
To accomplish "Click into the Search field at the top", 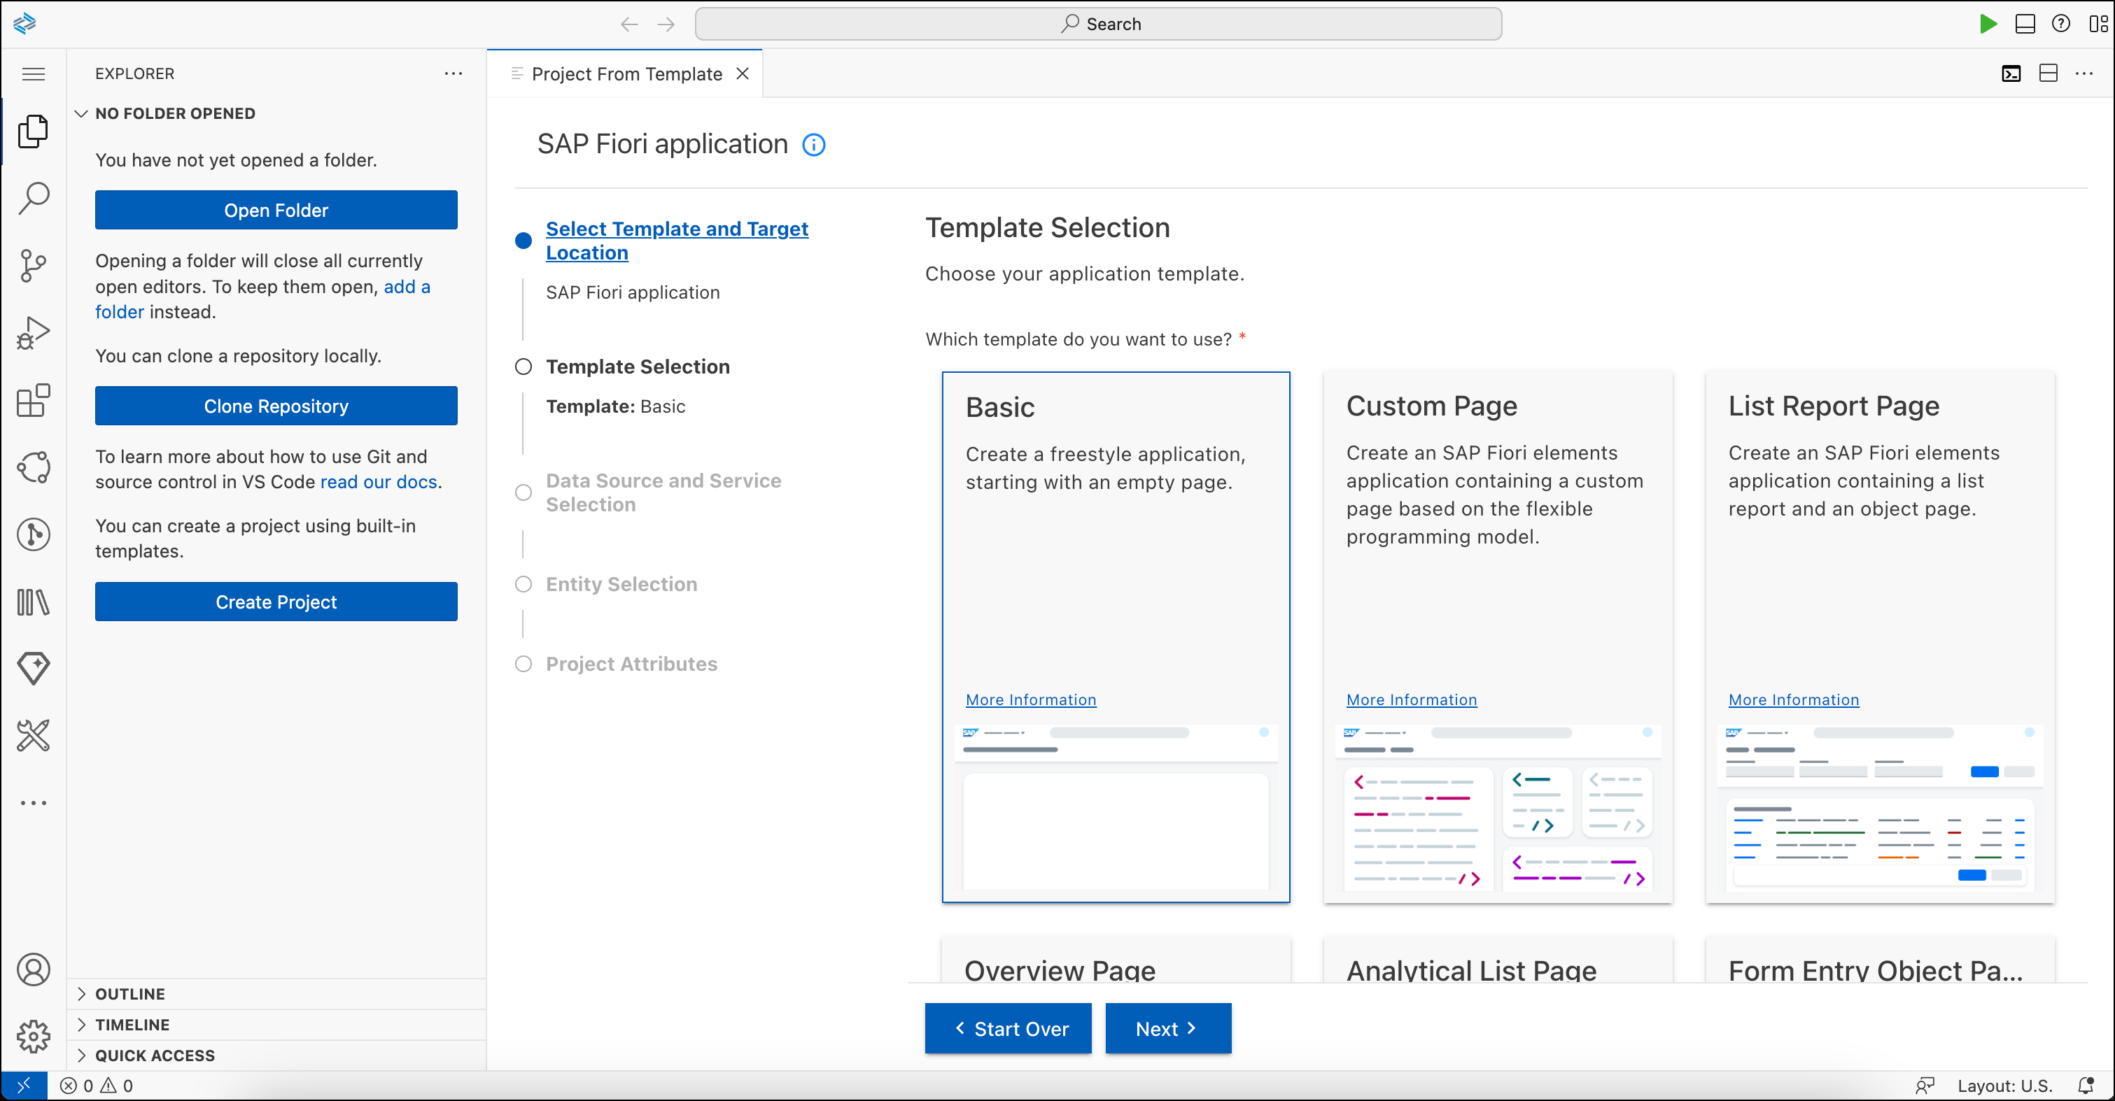I will tap(1099, 24).
